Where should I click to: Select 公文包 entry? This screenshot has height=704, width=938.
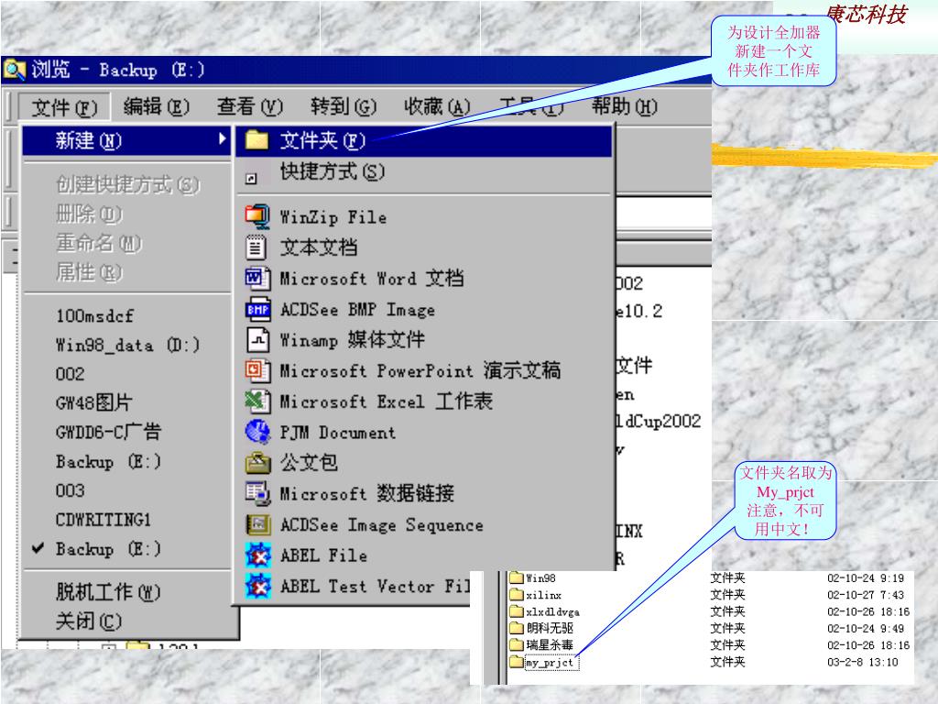423,463
